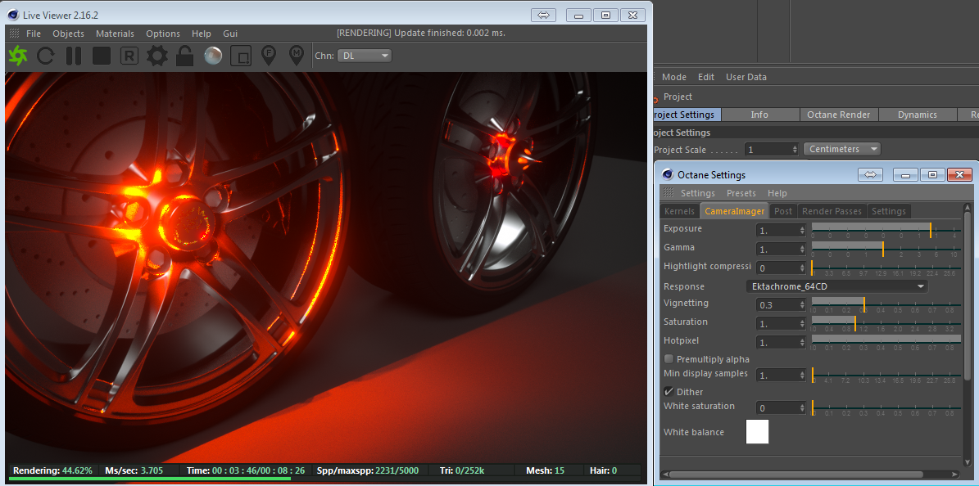Open Mode menu in Attributes panel

[x=673, y=77]
